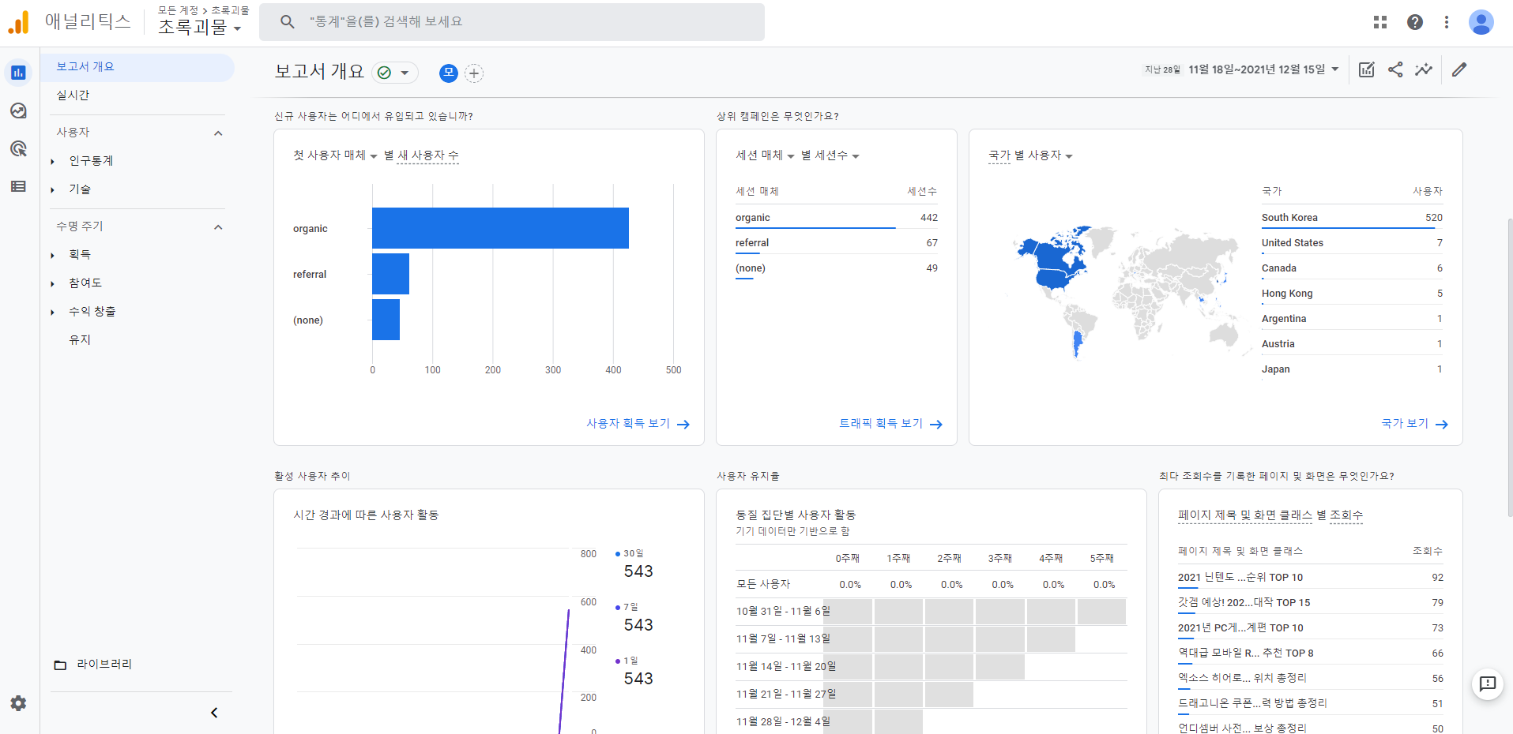Click the 2021 닌텐도 page title row
This screenshot has height=734, width=1513.
pos(1311,578)
